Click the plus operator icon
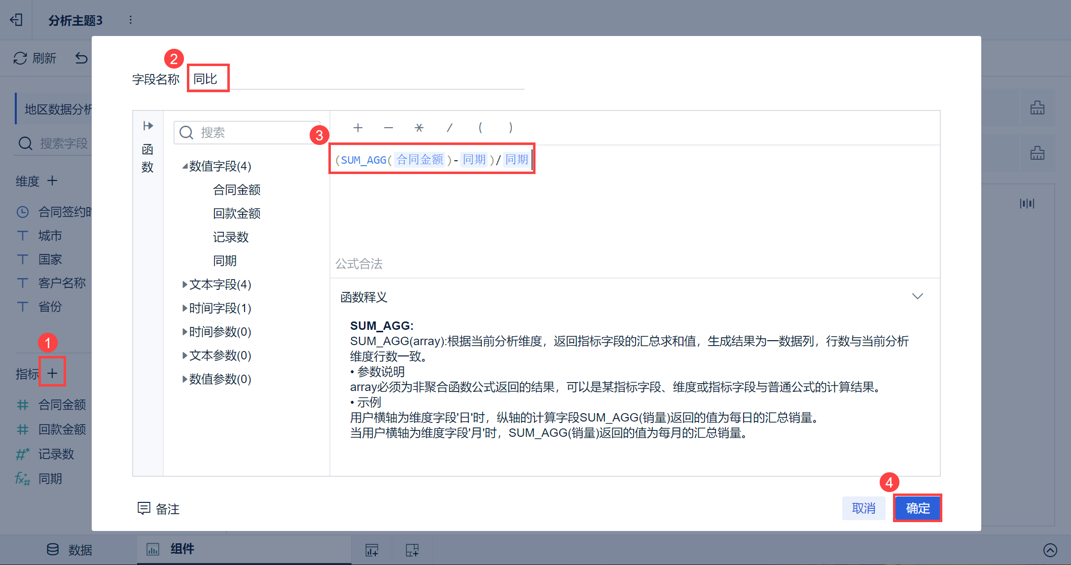The height and width of the screenshot is (565, 1071). pos(358,128)
